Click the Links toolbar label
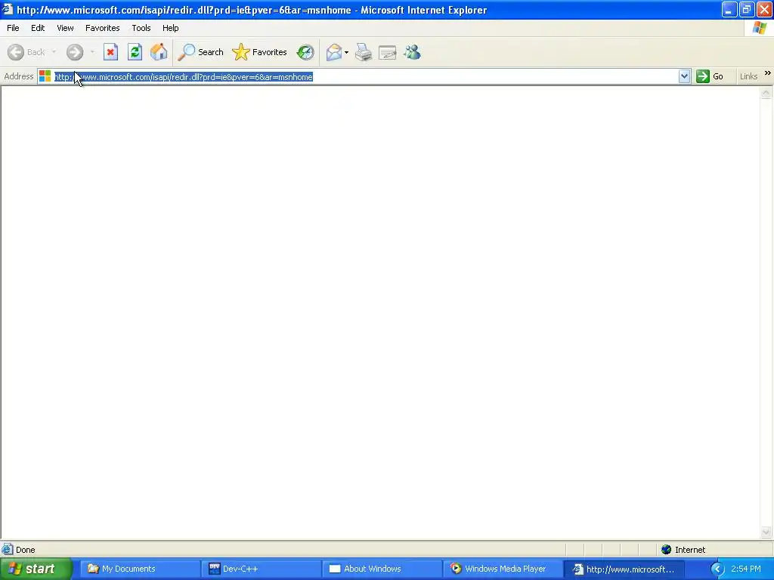774x580 pixels. tap(748, 76)
